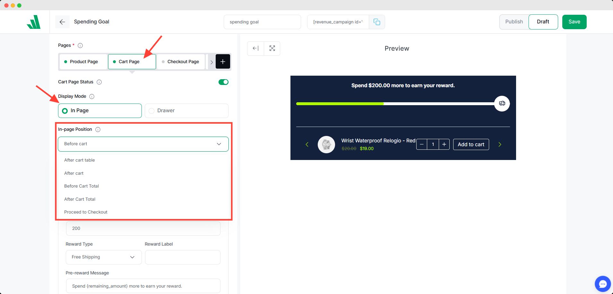Click the free shipping truck reward icon

point(502,104)
